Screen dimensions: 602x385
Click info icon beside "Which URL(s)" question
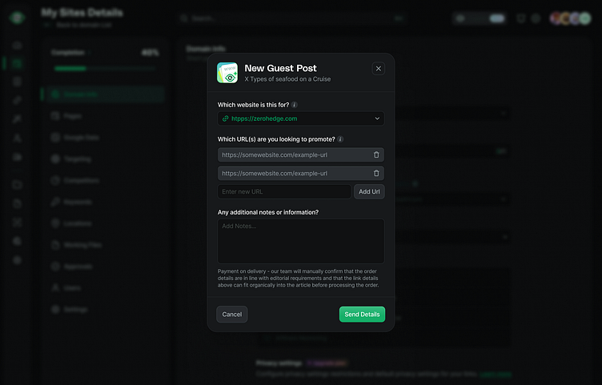(x=341, y=139)
